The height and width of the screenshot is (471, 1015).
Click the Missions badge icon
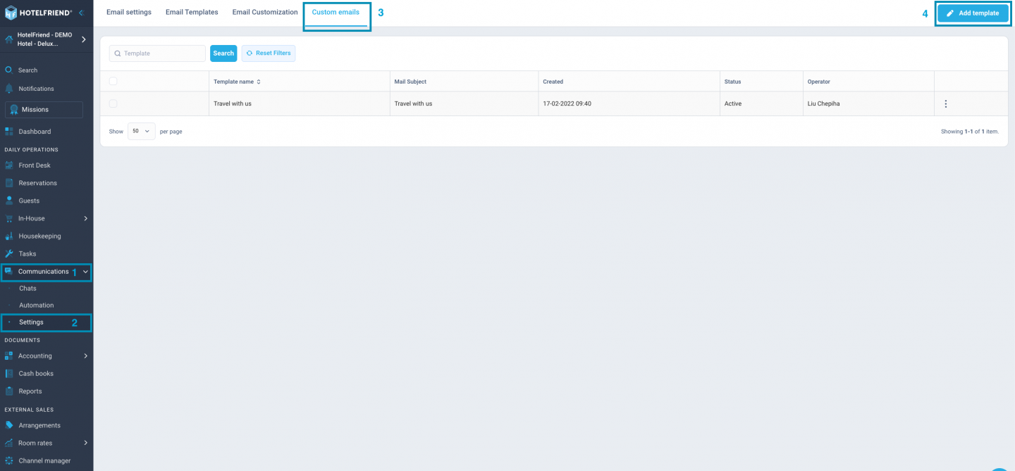[14, 110]
